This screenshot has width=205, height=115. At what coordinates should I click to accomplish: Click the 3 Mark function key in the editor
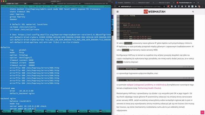click(x=26, y=111)
